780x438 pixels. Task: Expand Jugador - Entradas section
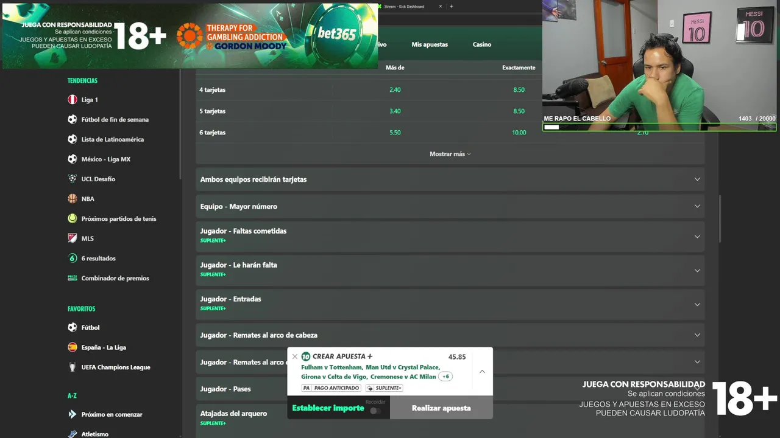pos(450,304)
